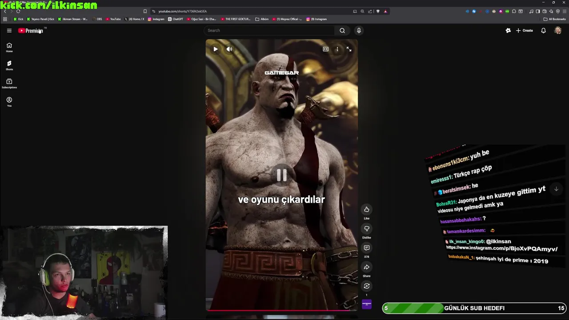This screenshot has height=320, width=569.
Task: Open Subscriptions in YouTube sidebar
Action: (9, 84)
